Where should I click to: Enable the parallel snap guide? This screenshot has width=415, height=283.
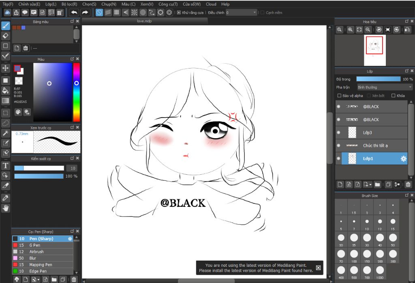pos(108,13)
